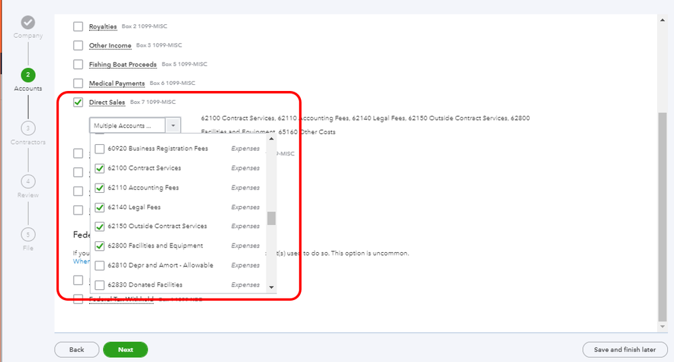This screenshot has height=362, width=674.
Task: Enable the Royalties checkbox
Action: pos(78,26)
